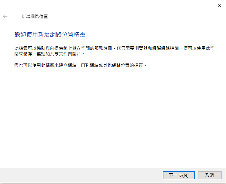Click the sentence starting 您也可以使用此精靈

80,65
